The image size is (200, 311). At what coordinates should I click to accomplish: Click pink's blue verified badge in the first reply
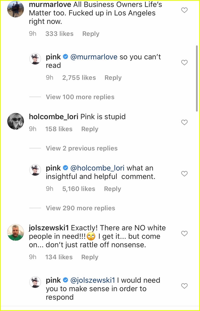(x=65, y=57)
